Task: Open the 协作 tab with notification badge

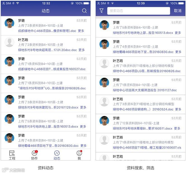Action: 34,155
